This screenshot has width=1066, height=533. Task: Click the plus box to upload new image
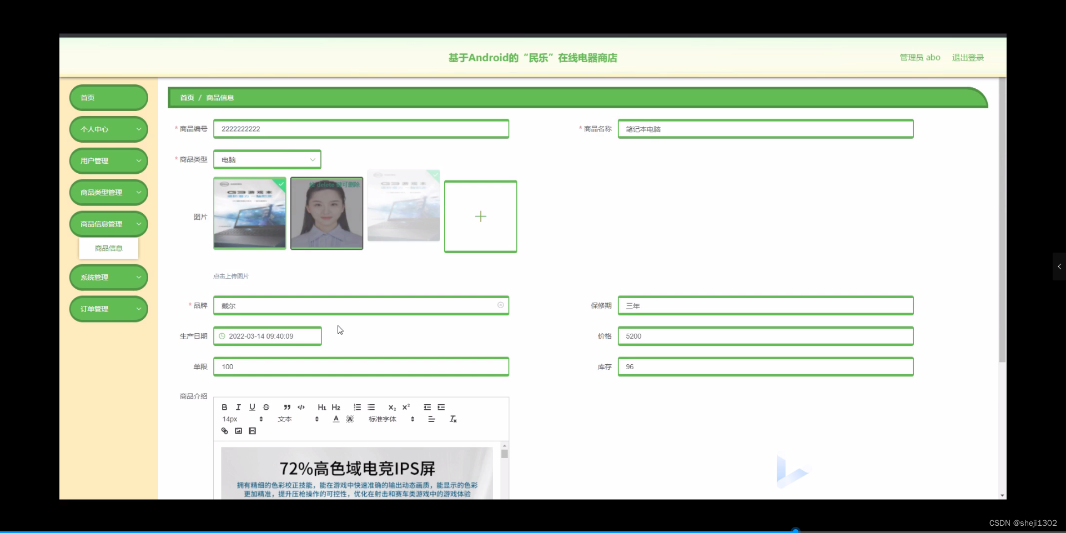pos(480,216)
